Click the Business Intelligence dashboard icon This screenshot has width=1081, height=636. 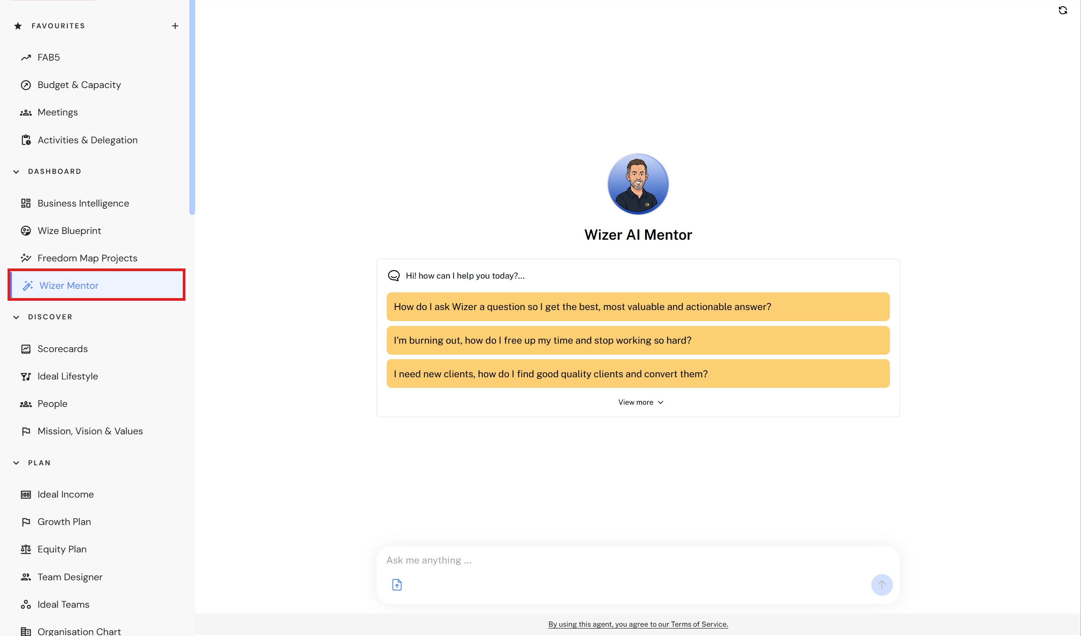(x=26, y=203)
